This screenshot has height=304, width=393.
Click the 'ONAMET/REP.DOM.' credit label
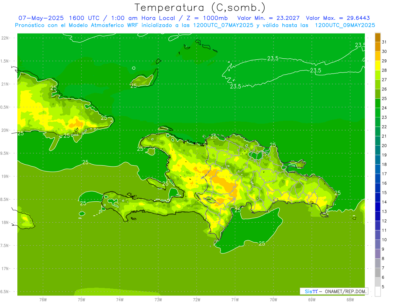(346, 291)
